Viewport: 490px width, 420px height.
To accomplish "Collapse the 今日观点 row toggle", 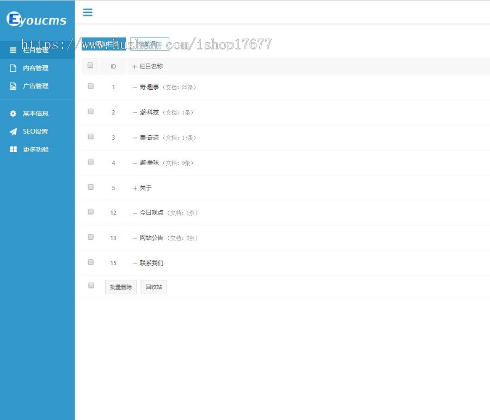I will click(134, 213).
